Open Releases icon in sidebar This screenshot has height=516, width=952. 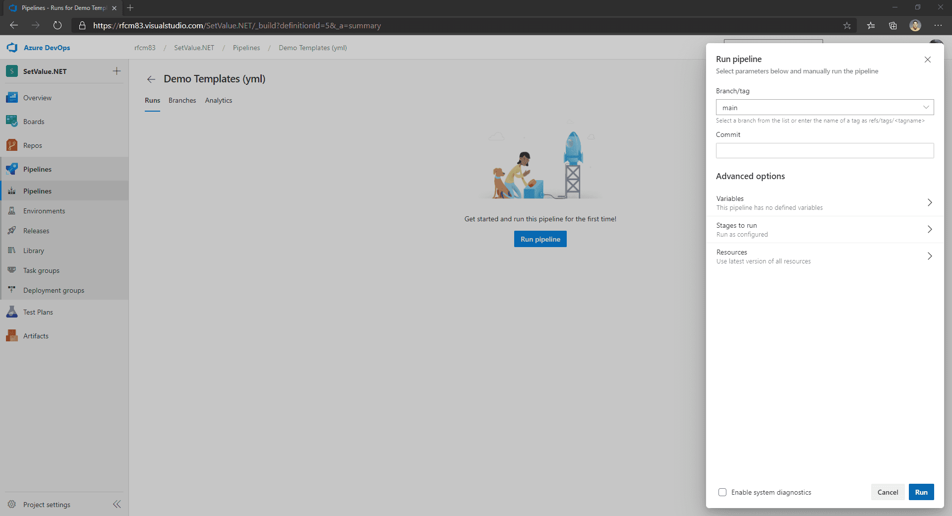(x=12, y=231)
